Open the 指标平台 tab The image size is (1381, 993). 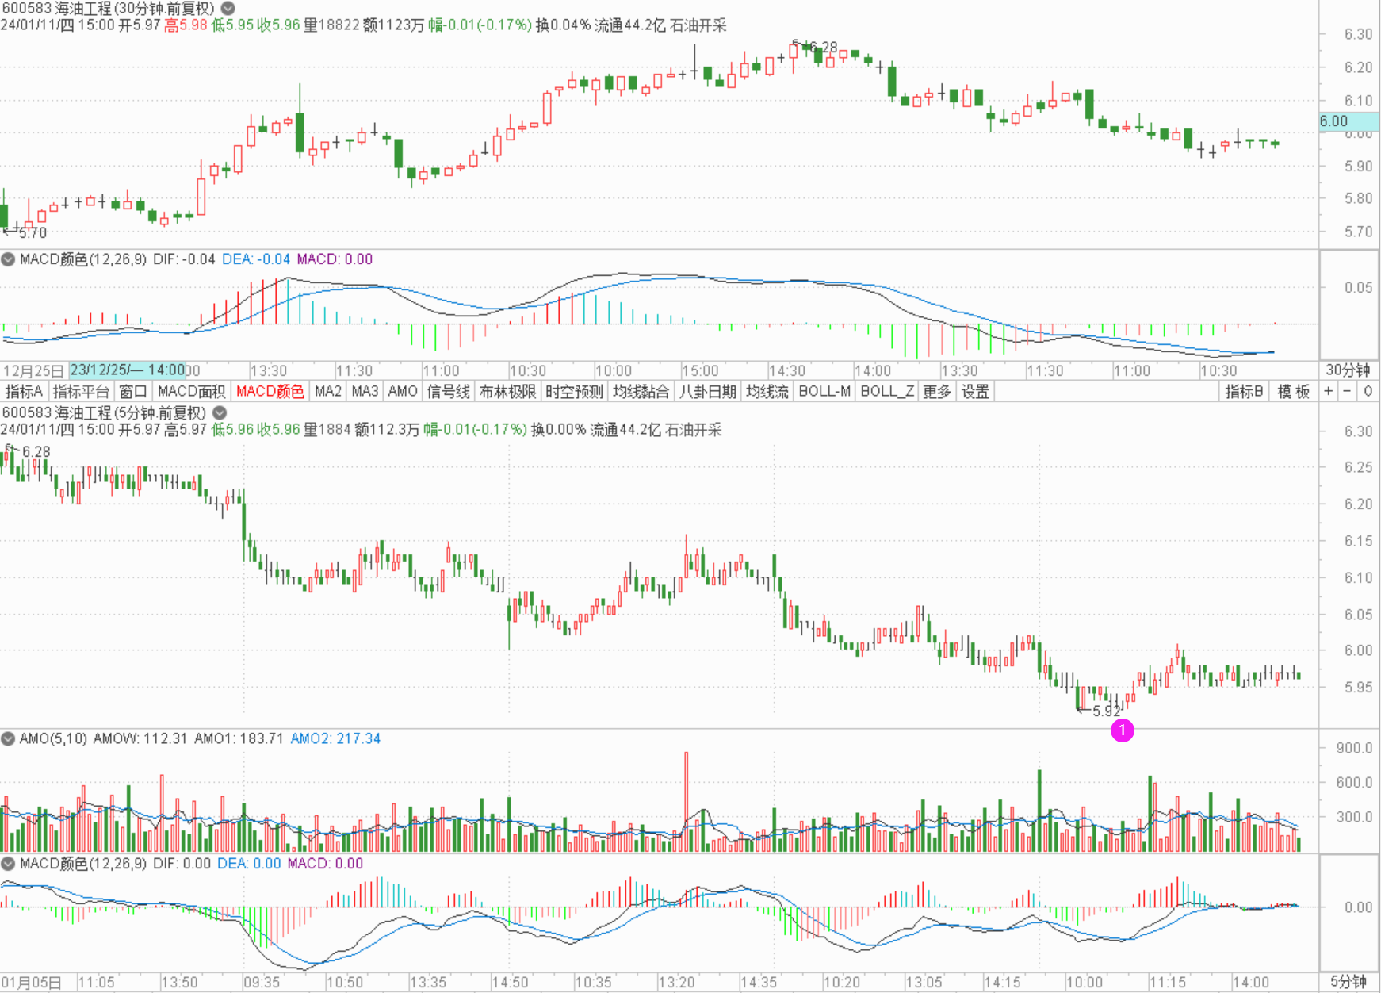point(81,391)
